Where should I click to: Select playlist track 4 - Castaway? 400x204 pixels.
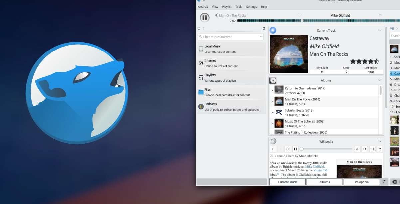[x=395, y=74]
